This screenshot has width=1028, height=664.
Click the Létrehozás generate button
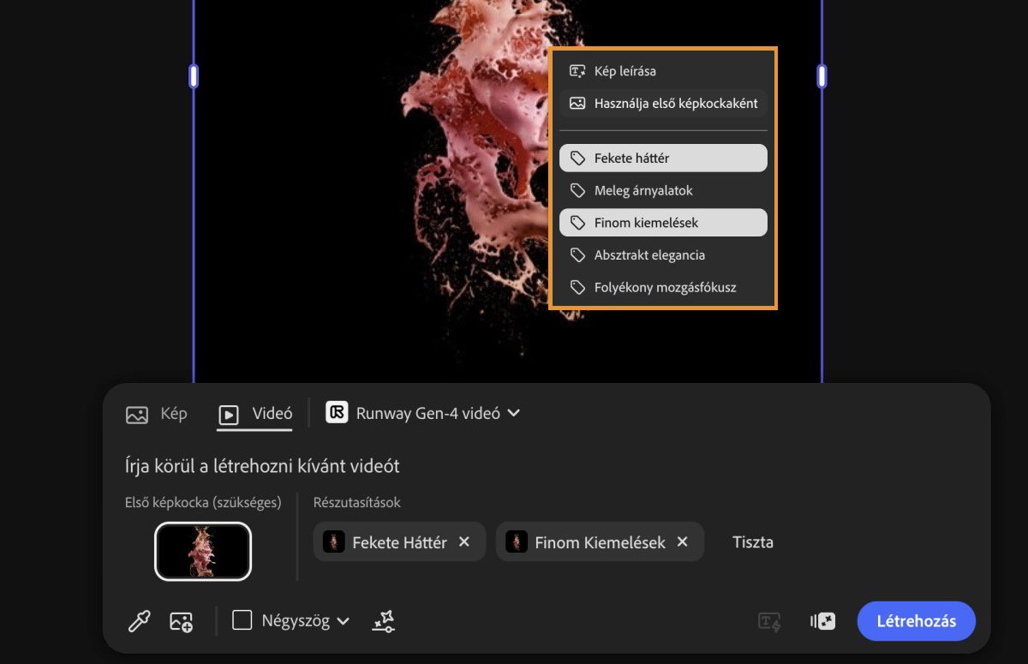(916, 621)
